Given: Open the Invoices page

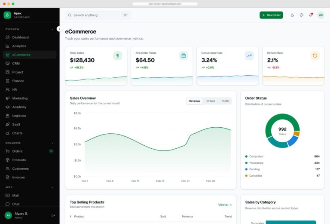Looking at the screenshot, I should point(30,177).
